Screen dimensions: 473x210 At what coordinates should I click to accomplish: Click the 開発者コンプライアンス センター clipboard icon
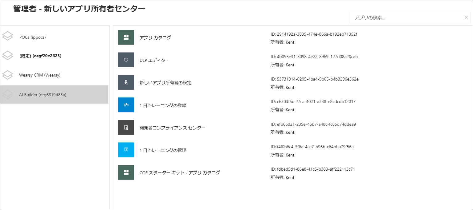pyautogui.click(x=126, y=127)
